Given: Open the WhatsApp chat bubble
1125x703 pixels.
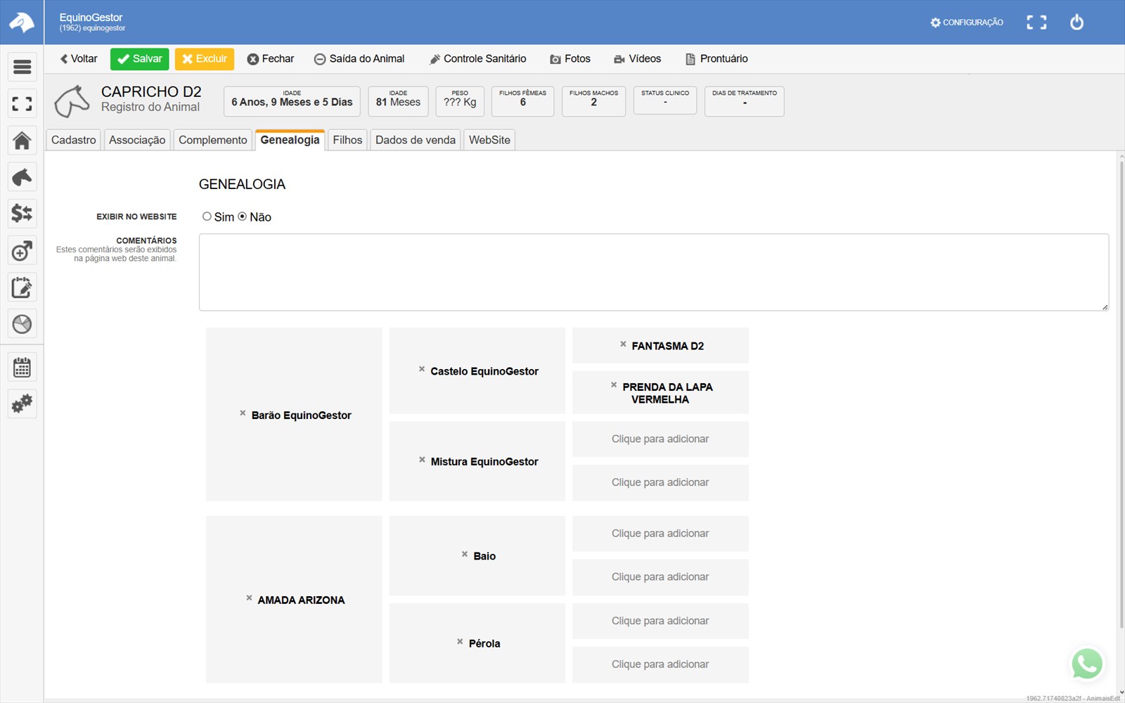Looking at the screenshot, I should (x=1087, y=664).
